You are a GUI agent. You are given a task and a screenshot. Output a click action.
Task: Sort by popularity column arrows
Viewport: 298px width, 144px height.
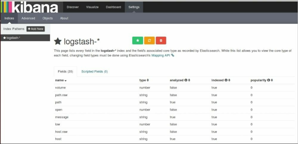pos(272,80)
